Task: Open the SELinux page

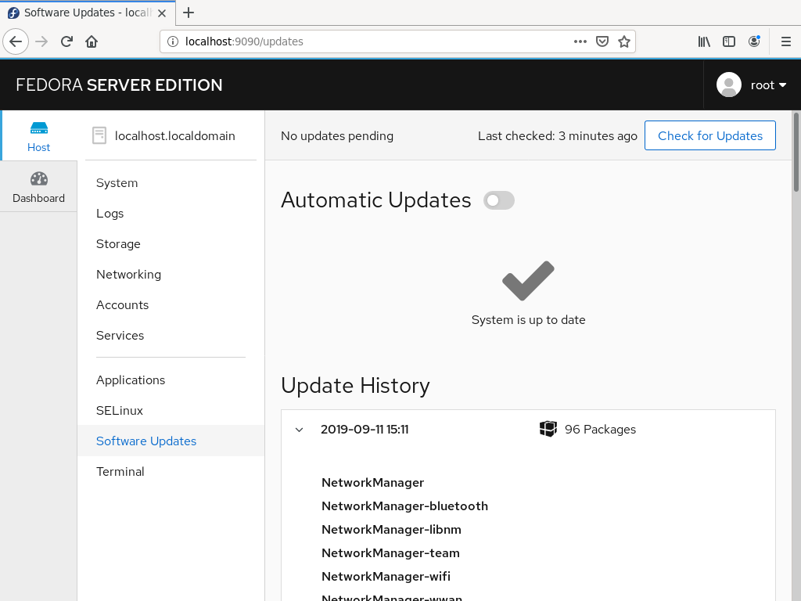Action: [120, 410]
